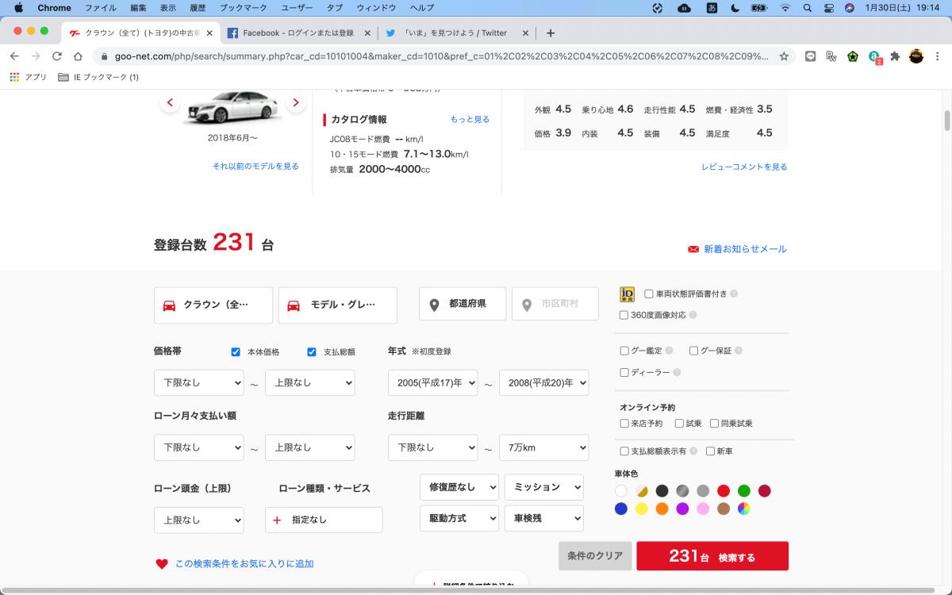Image resolution: width=952 pixels, height=595 pixels.
Task: Open the 表示 menu
Action: 168,8
